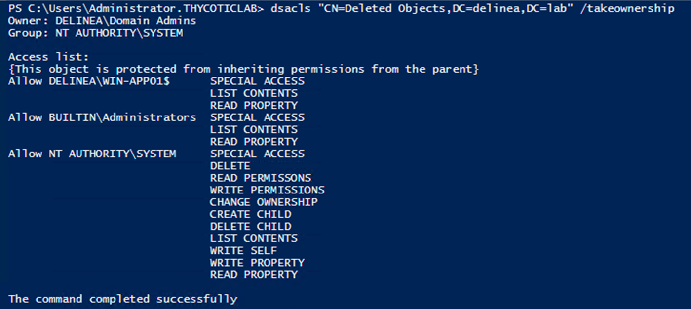Click the CHANGE OWNERSHIP permission text
This screenshot has height=309, width=691.
[x=264, y=202]
